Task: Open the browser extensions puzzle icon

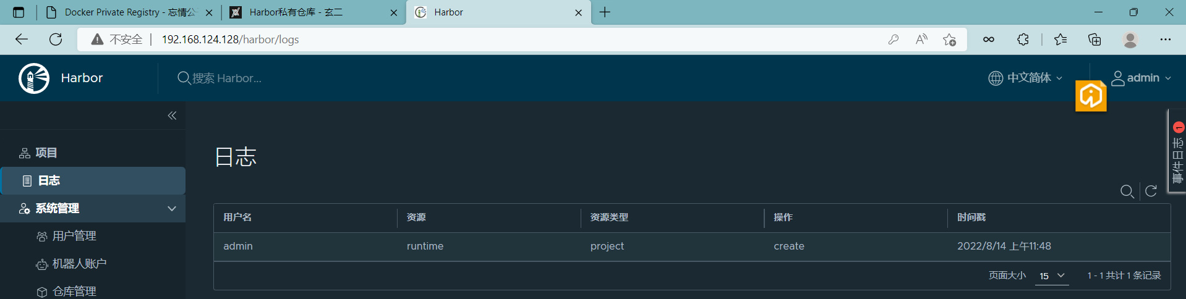Action: coord(1023,40)
